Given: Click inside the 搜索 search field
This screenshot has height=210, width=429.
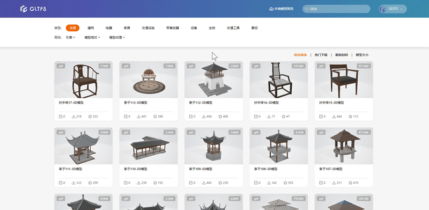Looking at the screenshot, I should click(336, 9).
